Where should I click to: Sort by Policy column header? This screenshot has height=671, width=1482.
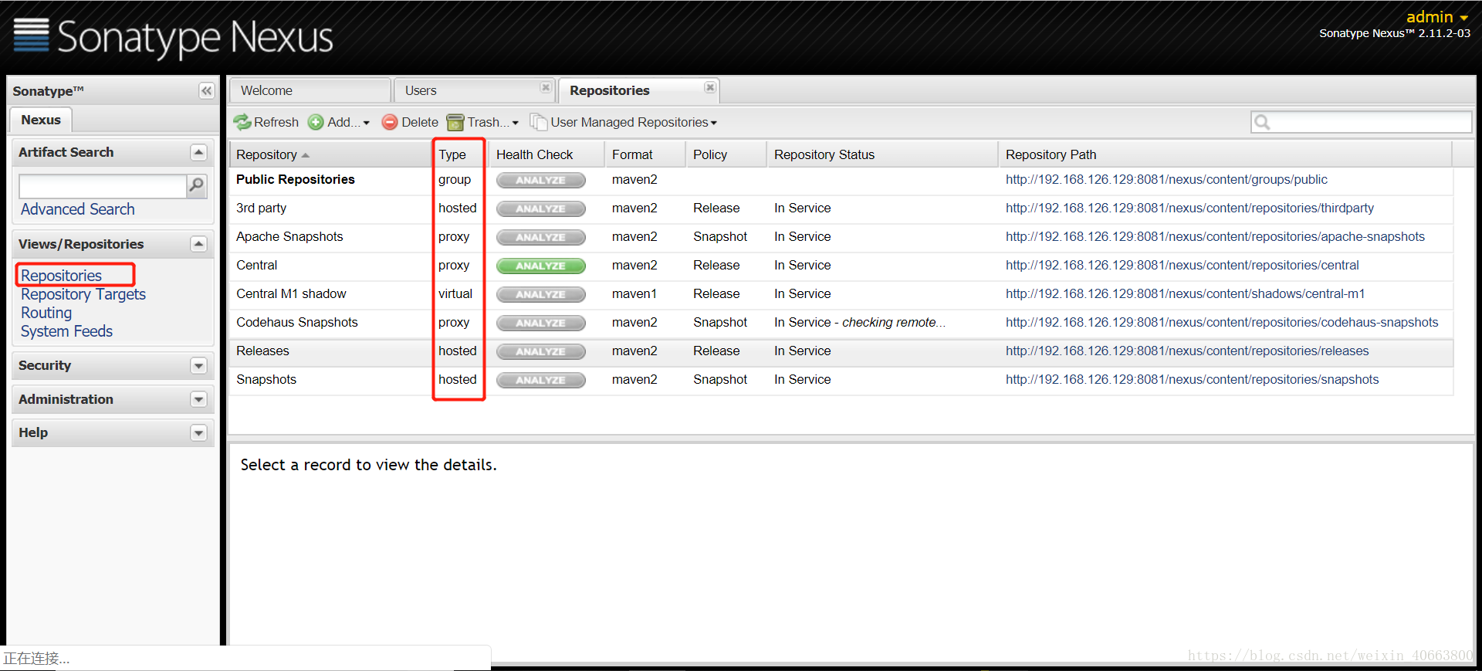pos(726,154)
